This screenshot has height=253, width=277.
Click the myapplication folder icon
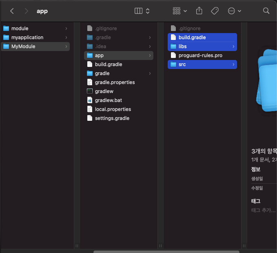pyautogui.click(x=6, y=38)
